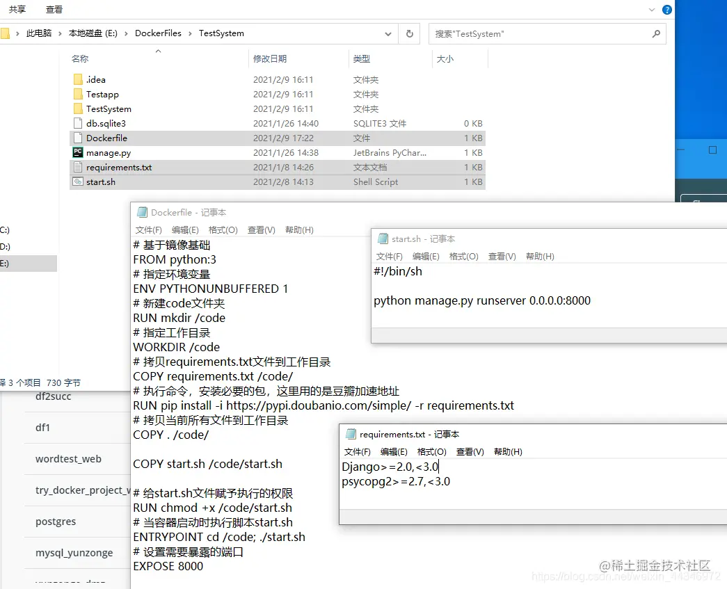The width and height of the screenshot is (727, 589).
Task: Open 帮助(H) menu in start.sh Notepad
Action: coord(540,257)
